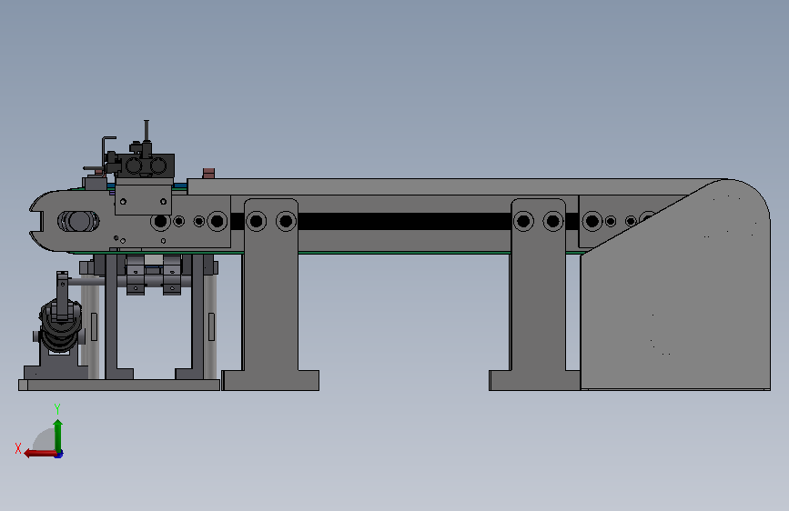Select the oval slot on conveyor's left end

pyautogui.click(x=78, y=221)
